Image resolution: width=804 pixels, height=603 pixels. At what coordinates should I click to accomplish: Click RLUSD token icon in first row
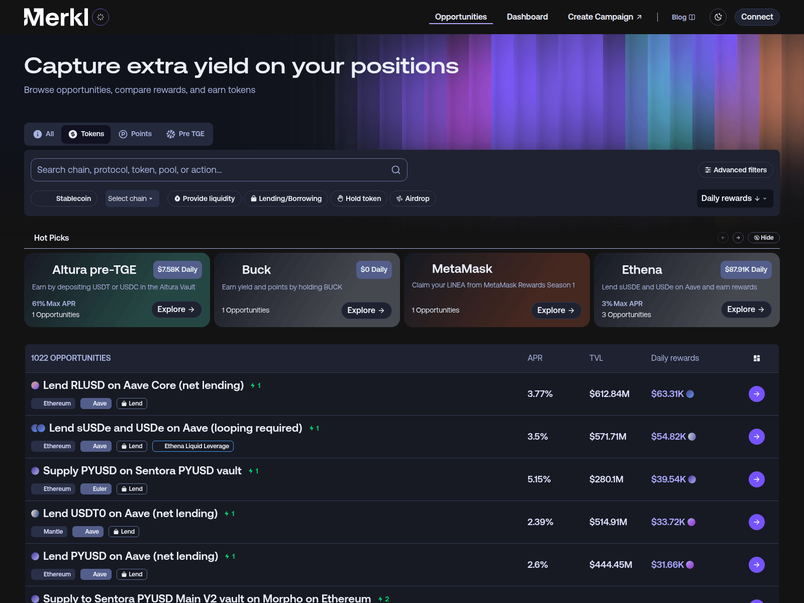tap(35, 385)
